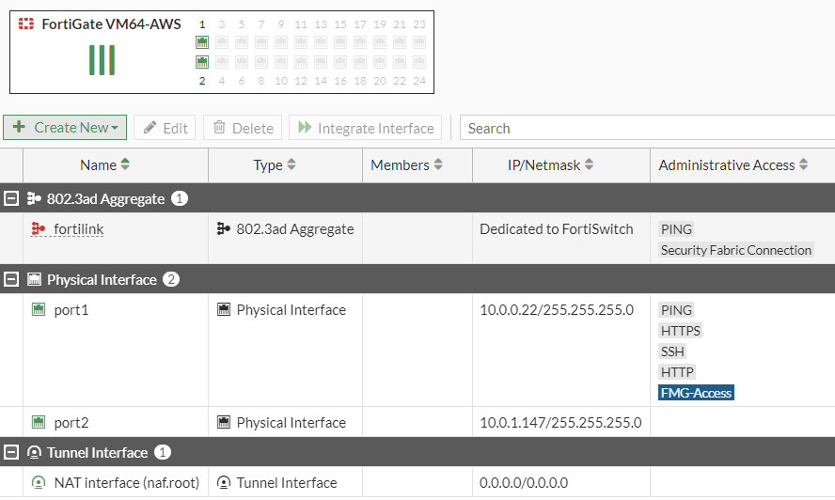Click the Fortinet logo in faceplate
This screenshot has width=835, height=500.
pos(26,23)
